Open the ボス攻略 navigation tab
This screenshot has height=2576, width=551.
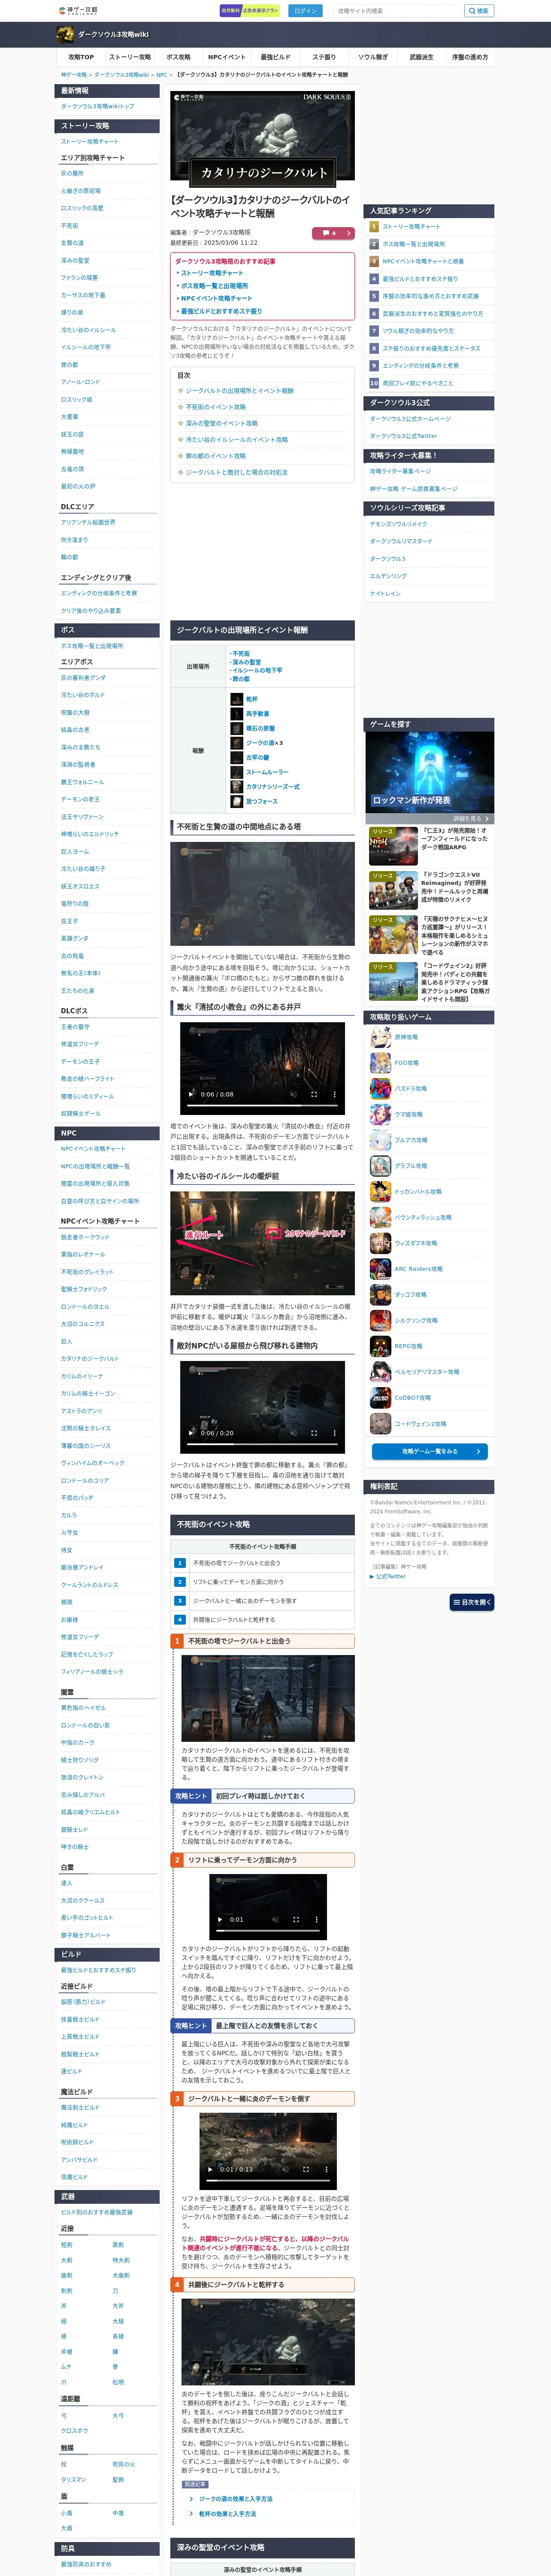pos(178,57)
